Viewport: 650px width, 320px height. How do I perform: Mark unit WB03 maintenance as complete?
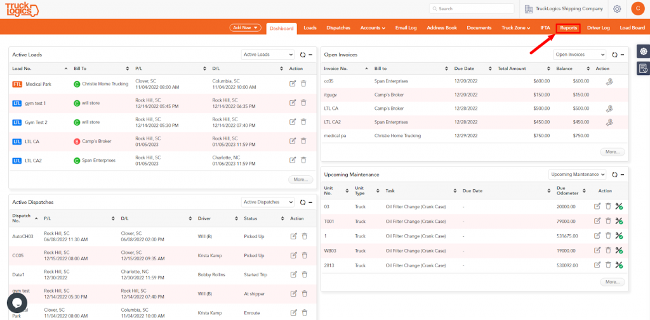(620, 250)
